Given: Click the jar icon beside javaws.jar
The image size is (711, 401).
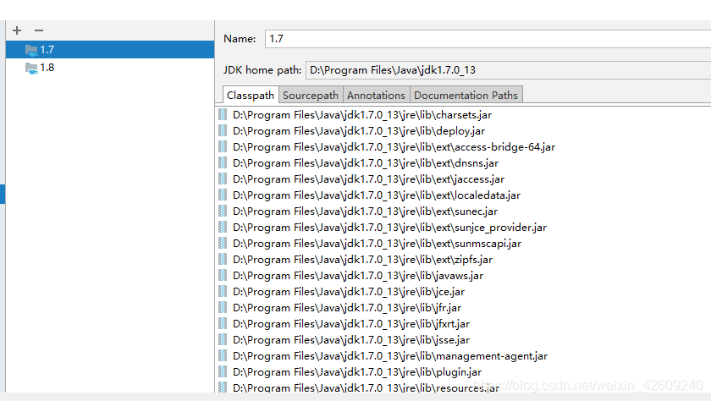Looking at the screenshot, I should (x=223, y=276).
